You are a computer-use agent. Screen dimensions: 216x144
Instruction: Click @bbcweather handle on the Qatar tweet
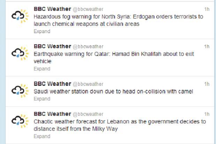coord(88,47)
